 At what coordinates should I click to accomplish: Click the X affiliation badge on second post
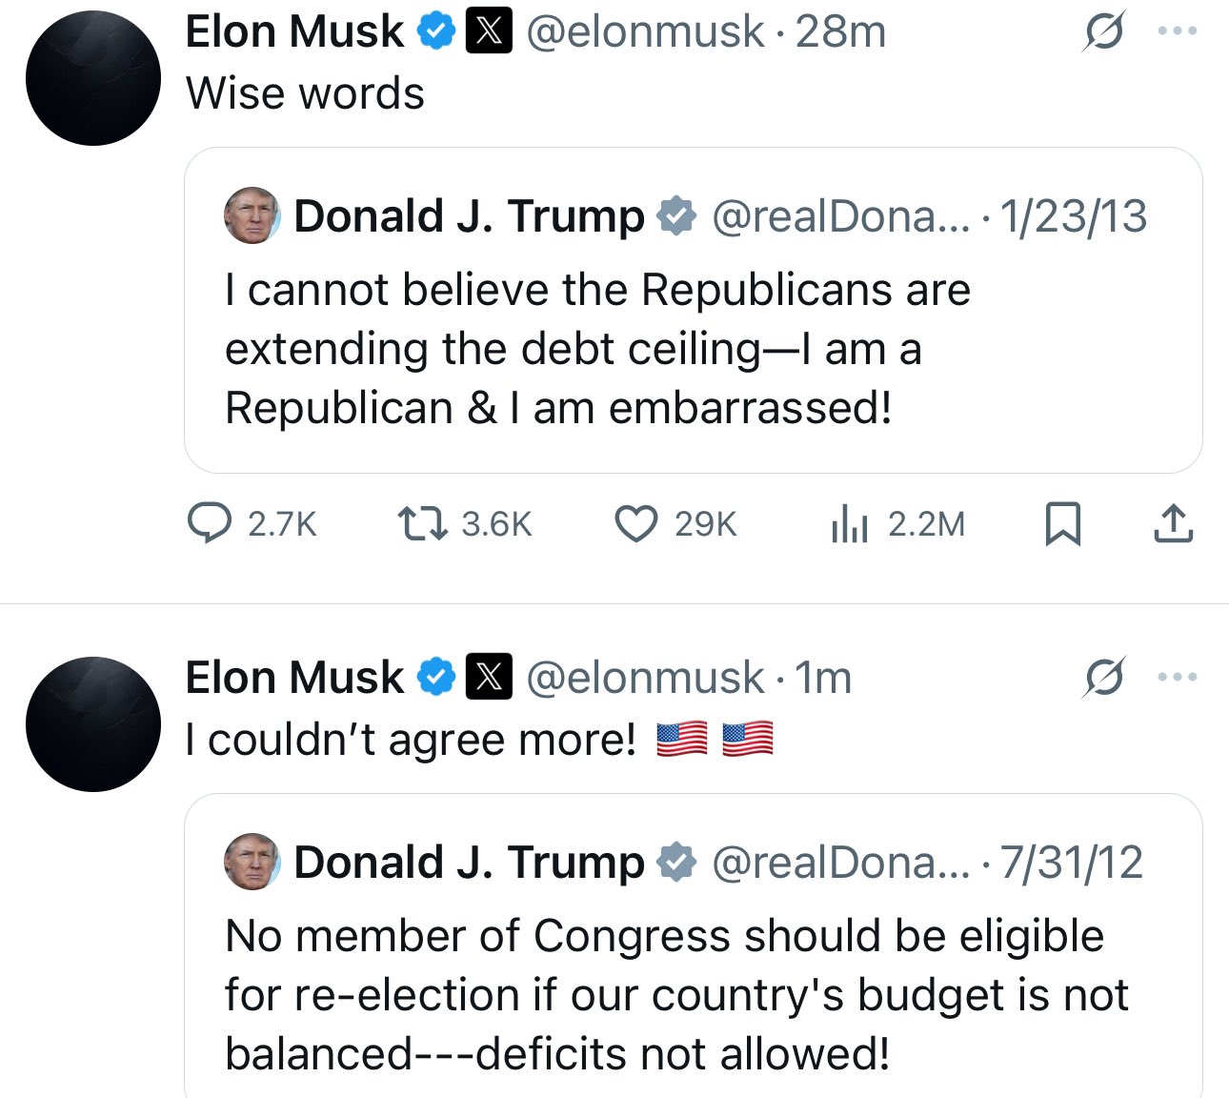coord(489,678)
